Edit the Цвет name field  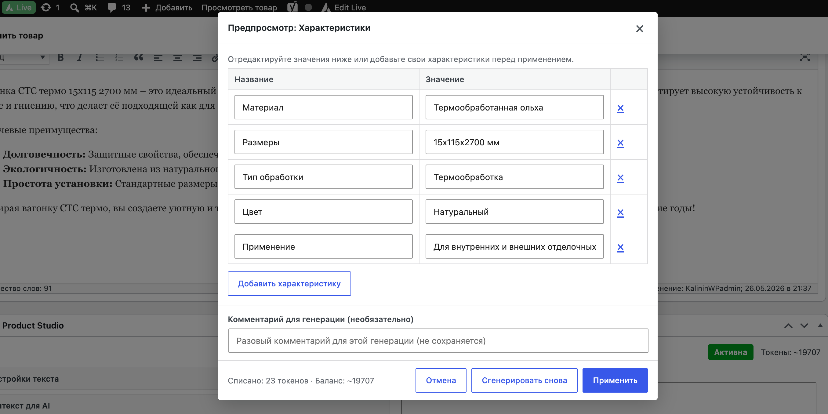point(323,212)
